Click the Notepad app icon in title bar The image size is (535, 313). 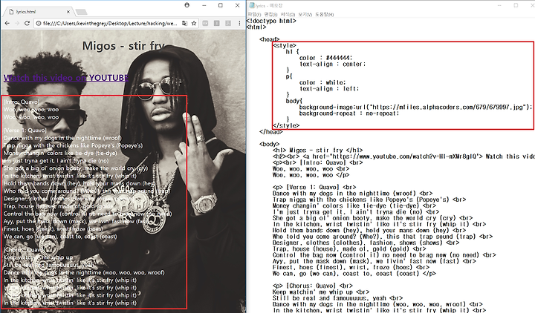[x=252, y=5]
